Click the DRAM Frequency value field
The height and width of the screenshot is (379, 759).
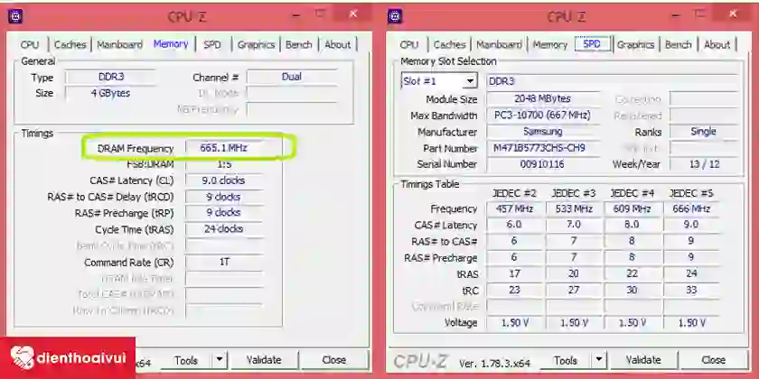224,148
